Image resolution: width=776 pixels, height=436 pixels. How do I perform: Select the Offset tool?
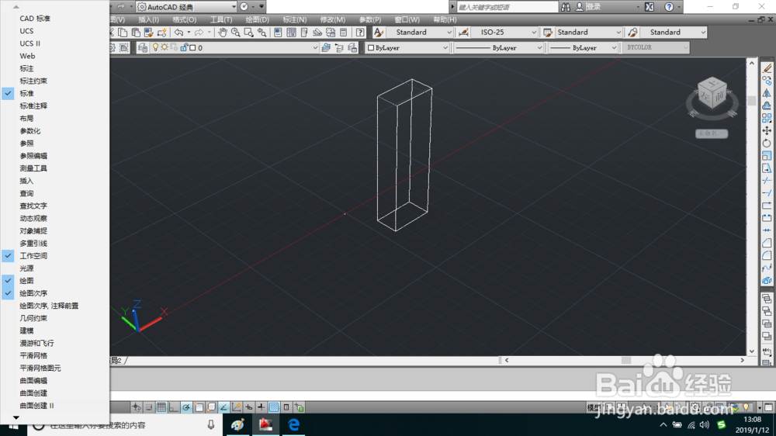tap(767, 106)
